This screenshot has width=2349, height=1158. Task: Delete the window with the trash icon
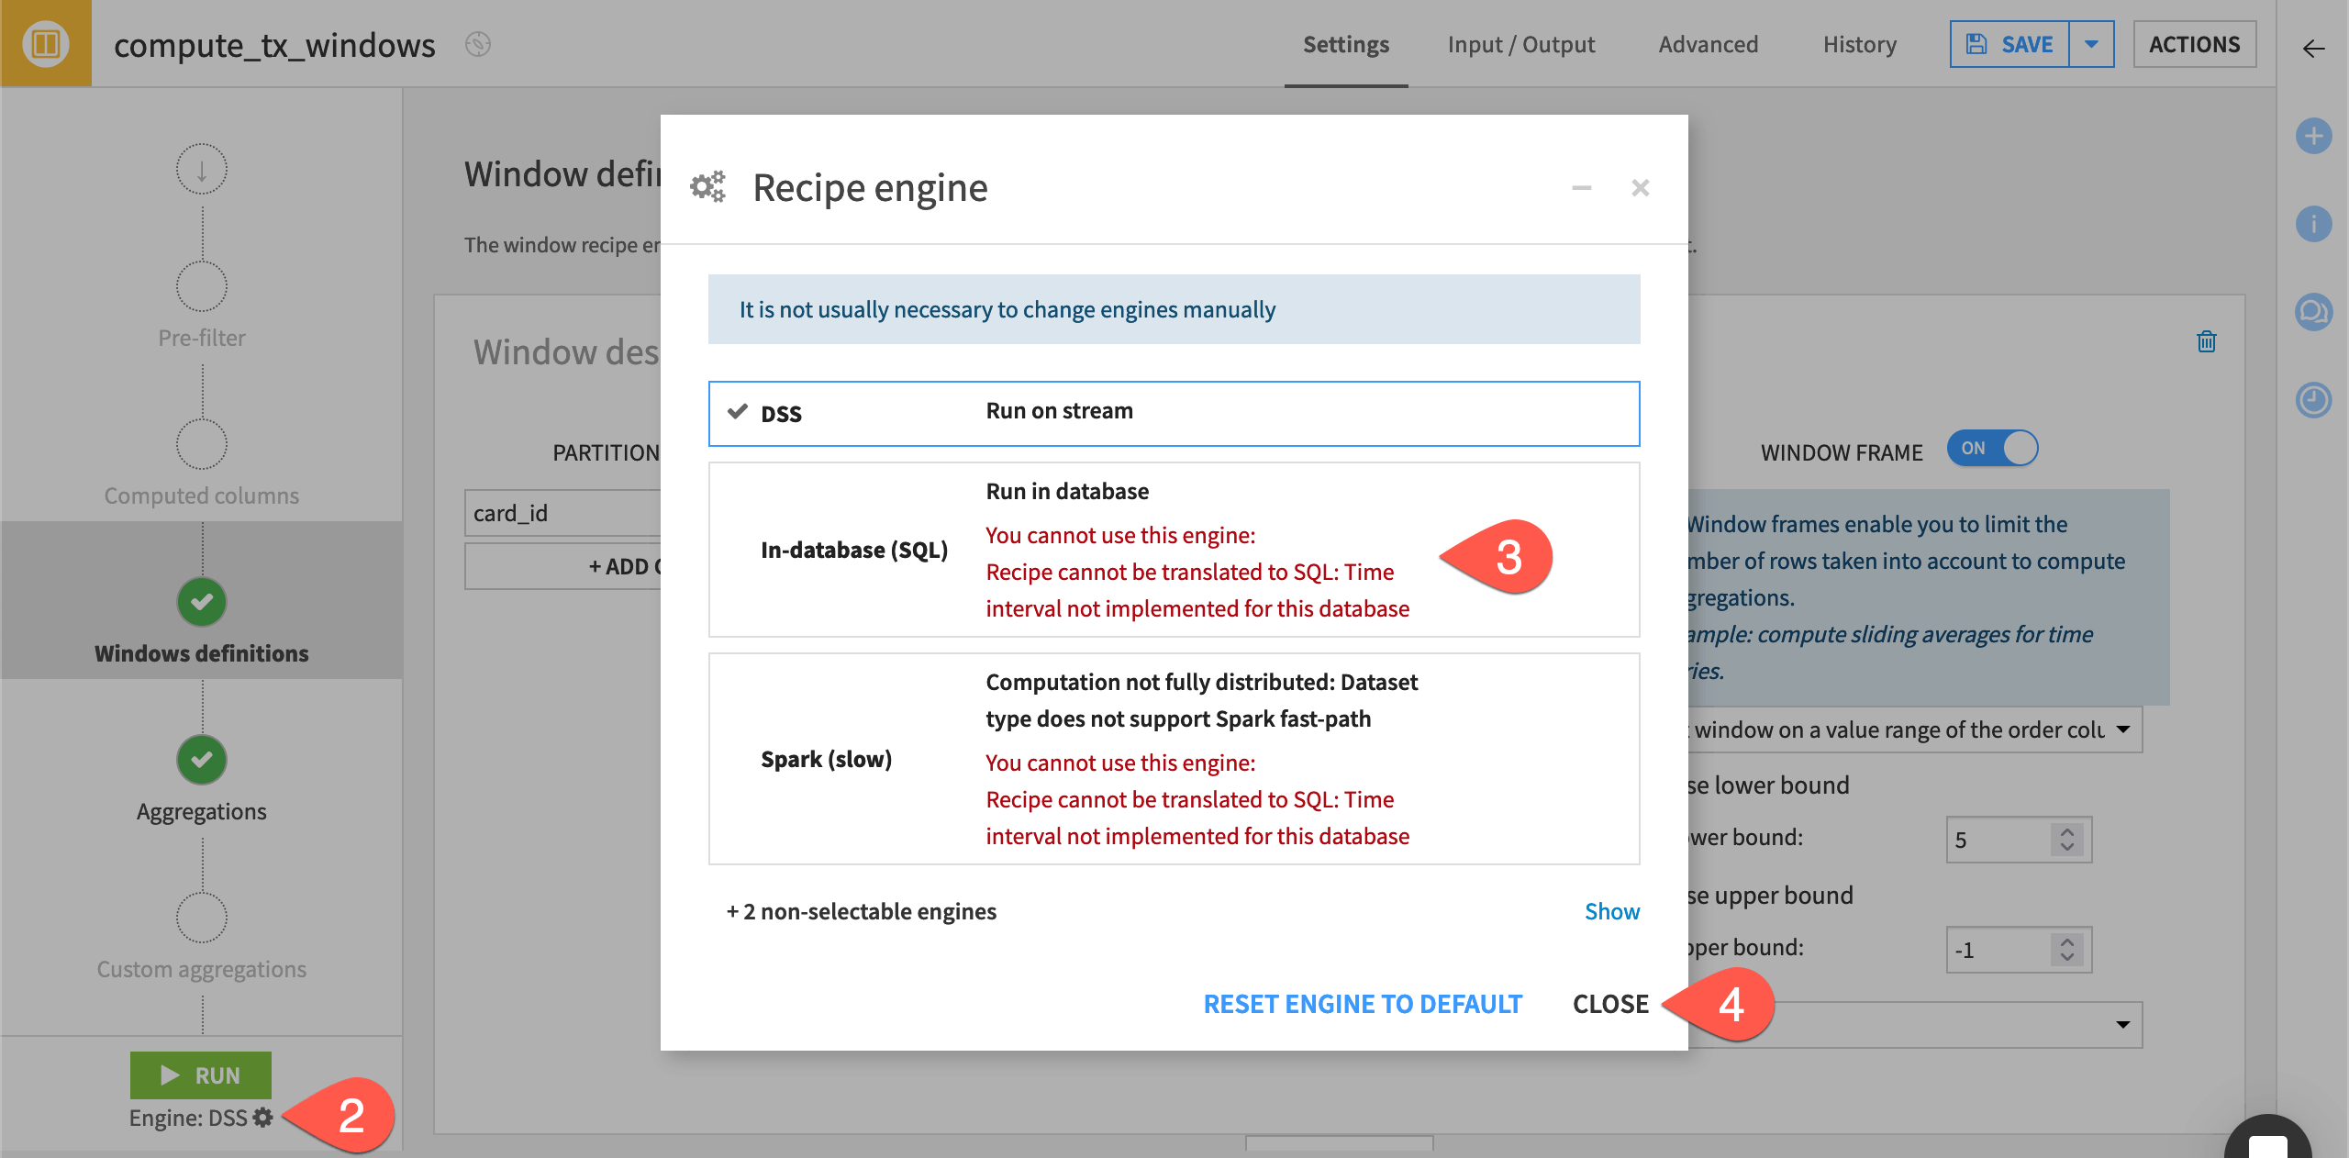click(x=2207, y=342)
